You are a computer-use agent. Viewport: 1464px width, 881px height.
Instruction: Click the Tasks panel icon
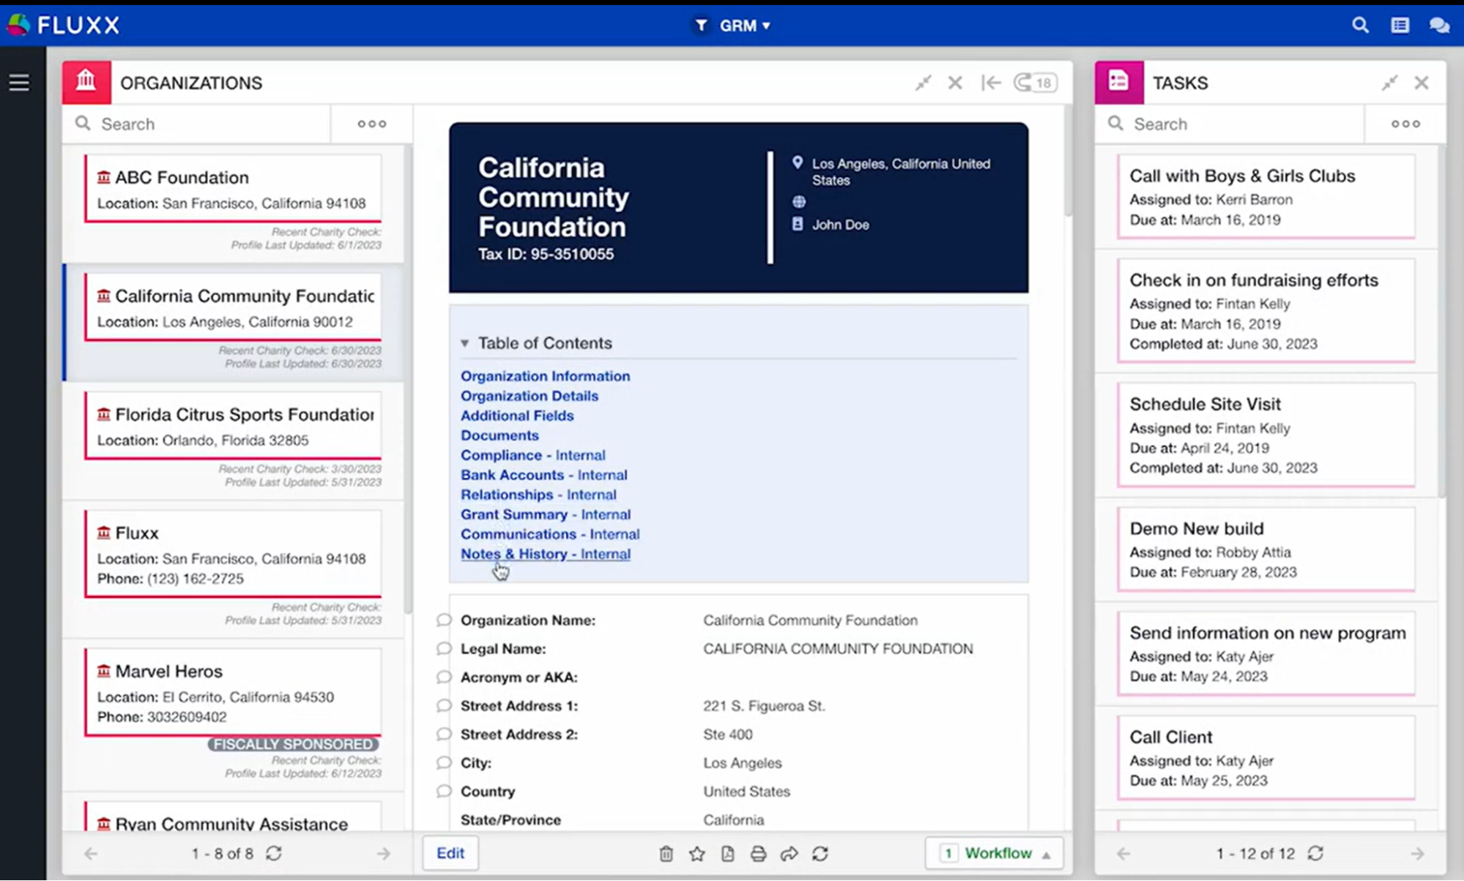[1119, 82]
